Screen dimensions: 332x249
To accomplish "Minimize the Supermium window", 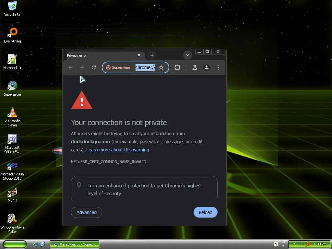I will (x=199, y=52).
